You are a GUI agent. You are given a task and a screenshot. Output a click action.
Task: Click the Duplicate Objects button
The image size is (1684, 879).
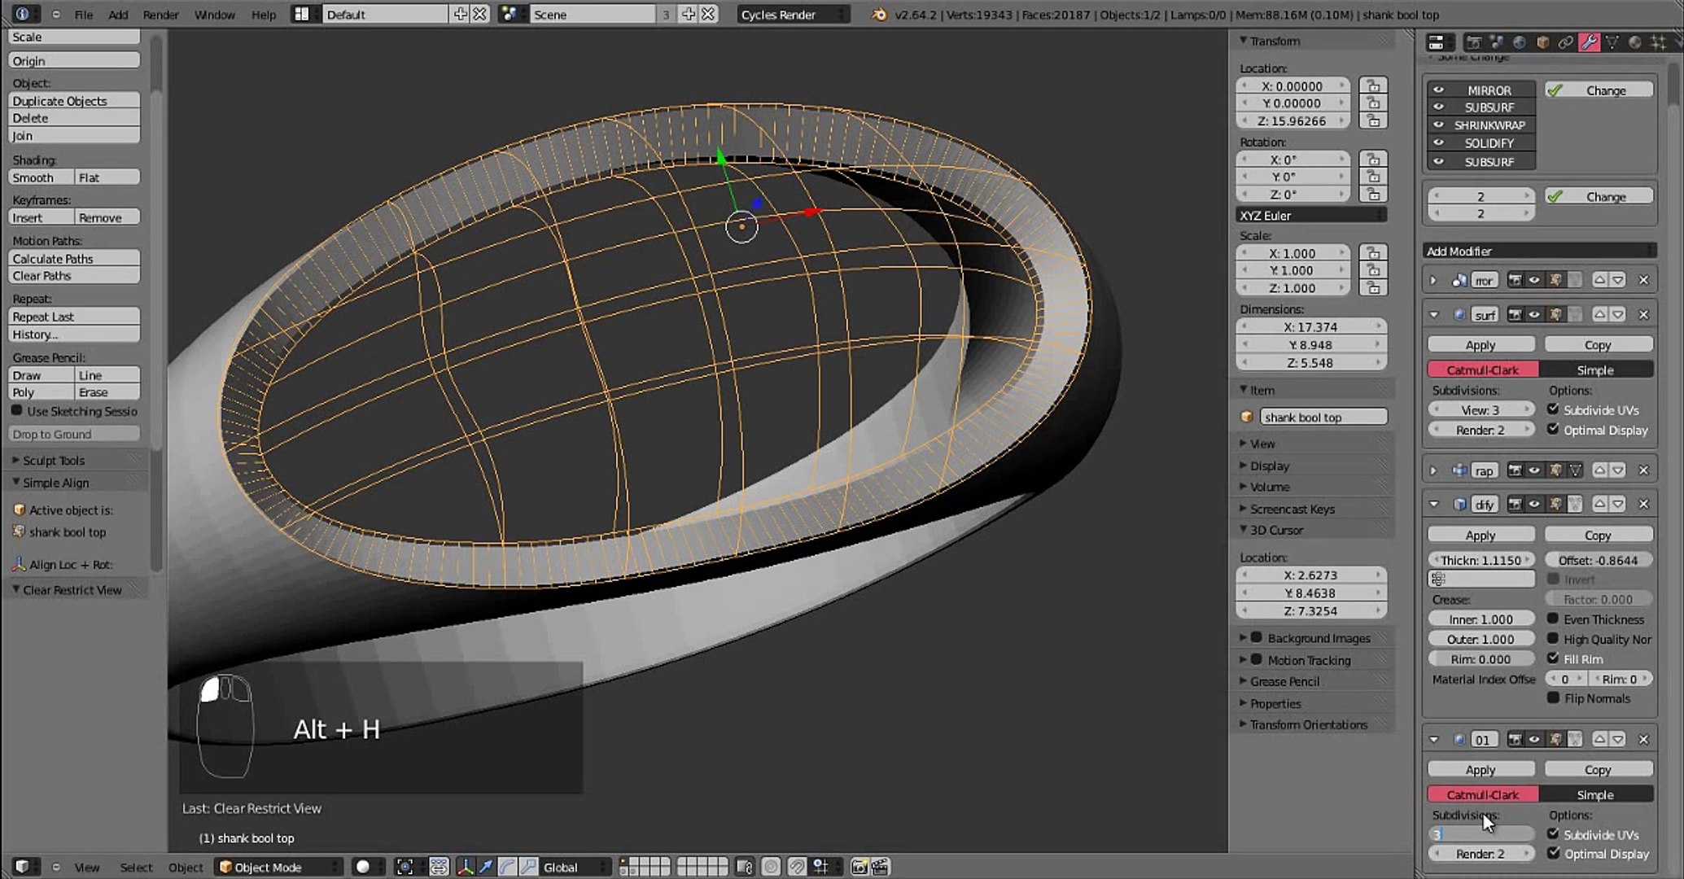point(73,101)
